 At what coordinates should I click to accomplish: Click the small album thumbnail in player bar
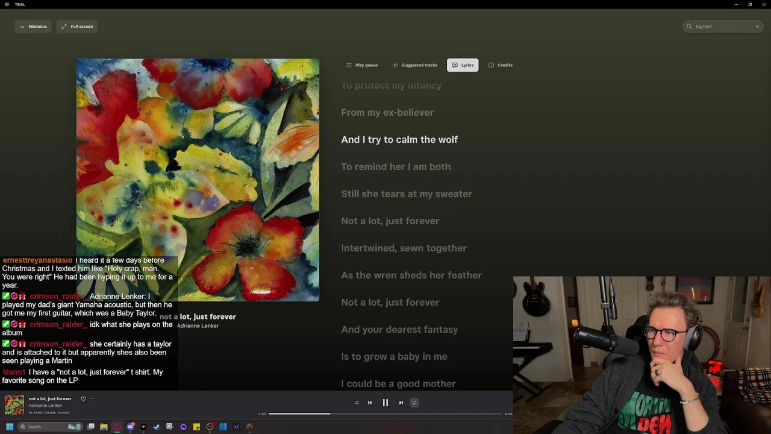(x=14, y=405)
